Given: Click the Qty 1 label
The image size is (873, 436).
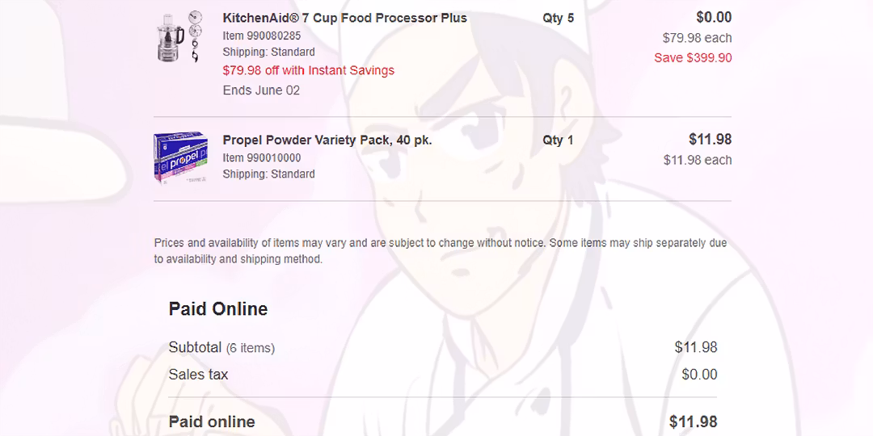Looking at the screenshot, I should pyautogui.click(x=558, y=140).
